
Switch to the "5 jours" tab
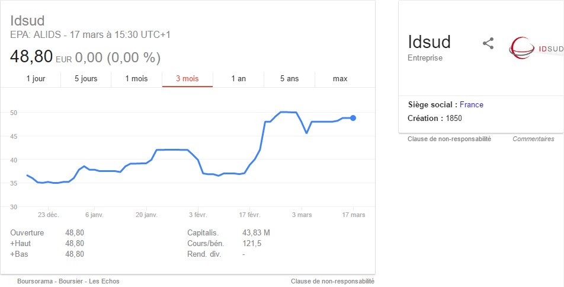point(86,79)
